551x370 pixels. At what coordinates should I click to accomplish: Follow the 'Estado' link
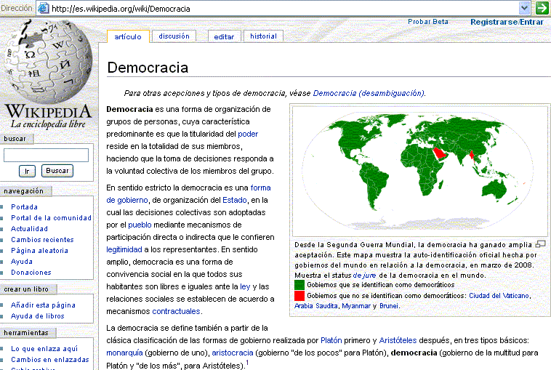point(234,200)
